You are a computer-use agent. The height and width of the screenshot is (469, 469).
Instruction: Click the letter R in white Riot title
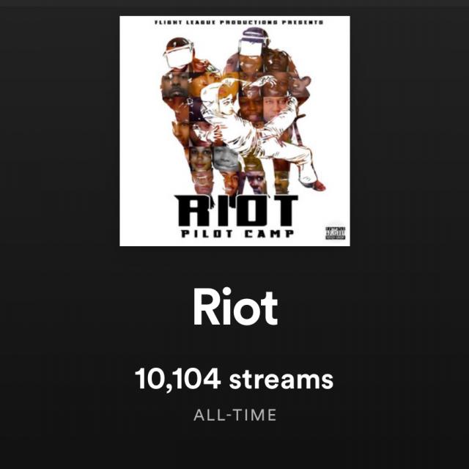[207, 307]
